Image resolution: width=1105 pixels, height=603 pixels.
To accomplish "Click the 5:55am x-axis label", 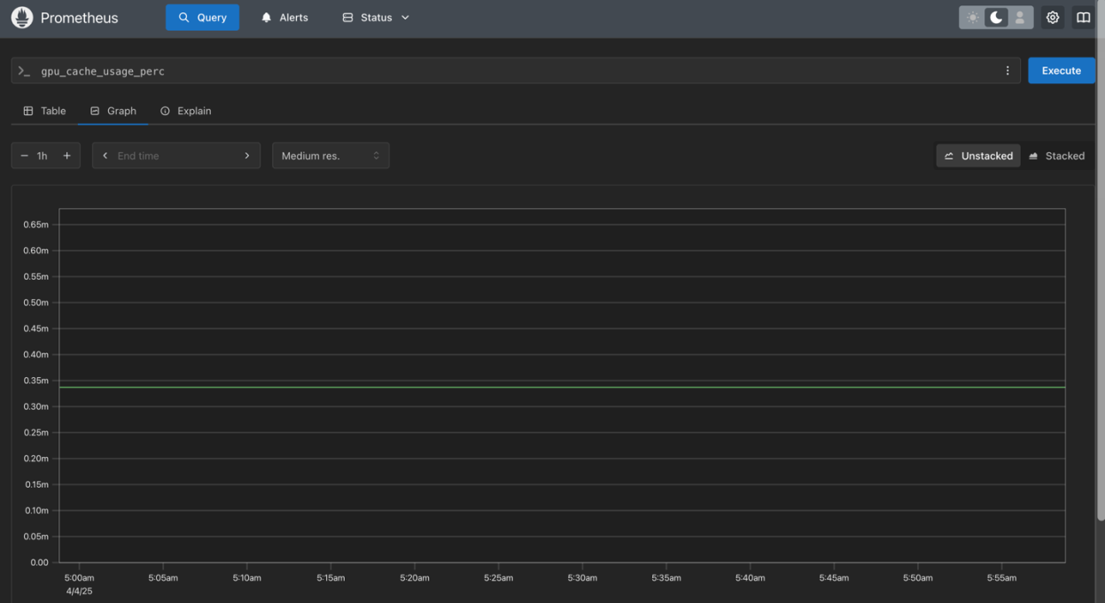I will [1001, 578].
